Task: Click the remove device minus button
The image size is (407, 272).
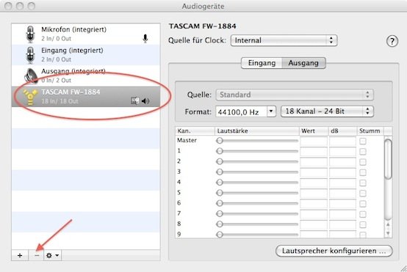Action: click(37, 255)
